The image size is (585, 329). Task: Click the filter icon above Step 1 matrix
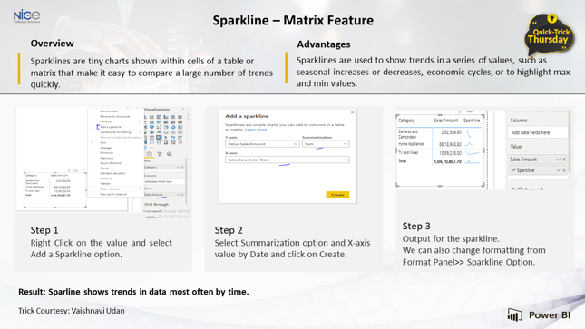point(69,169)
